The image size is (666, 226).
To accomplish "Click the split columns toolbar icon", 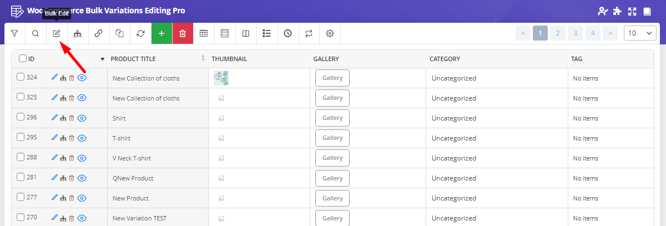I will (x=246, y=33).
